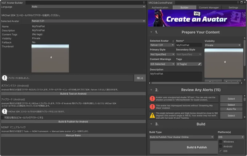The height and width of the screenshot is (156, 247).
Task: Click Auto Fix button
Action: 231,109
